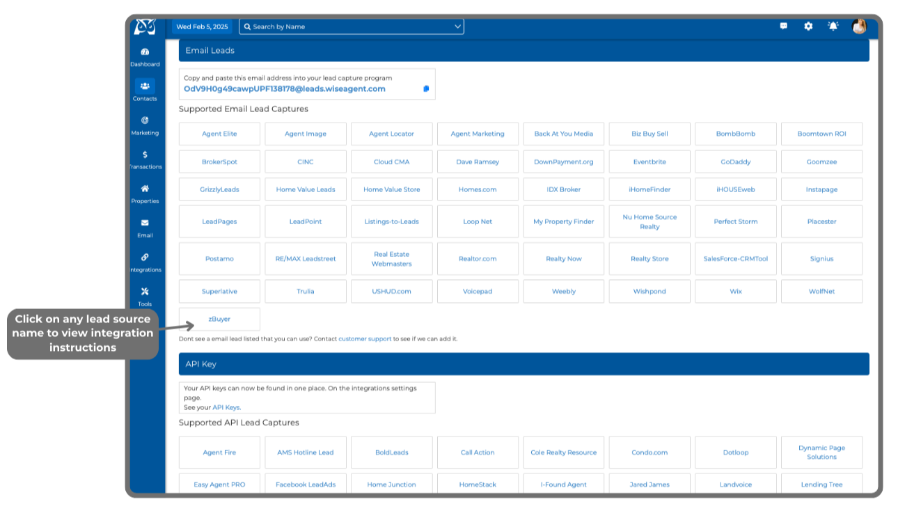Click the Search by Name field
Viewport: 898px width, 527px height.
coord(352,26)
